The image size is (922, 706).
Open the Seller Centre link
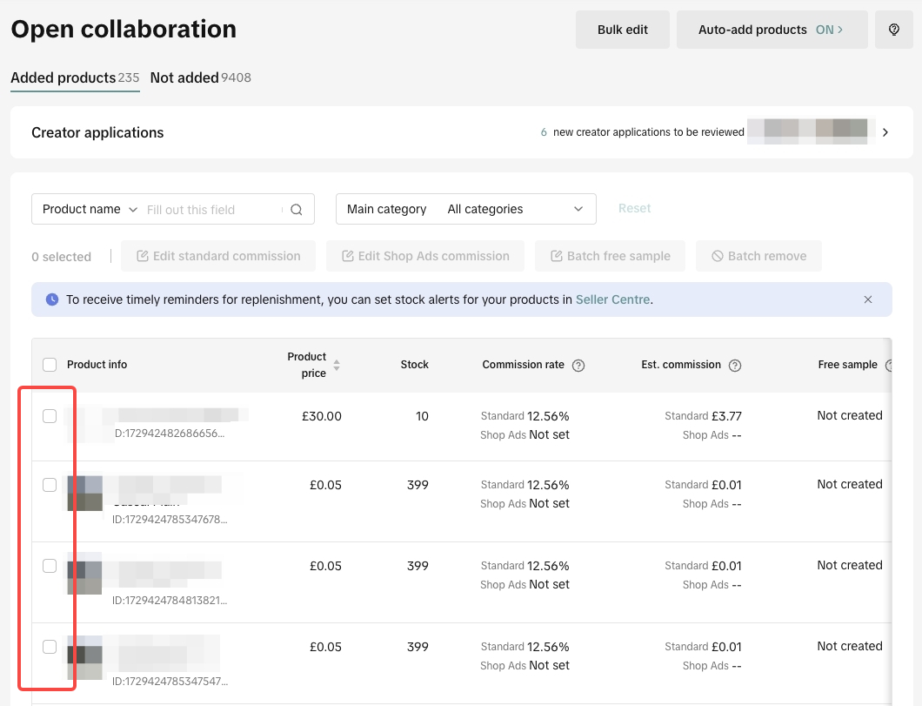[x=612, y=299]
